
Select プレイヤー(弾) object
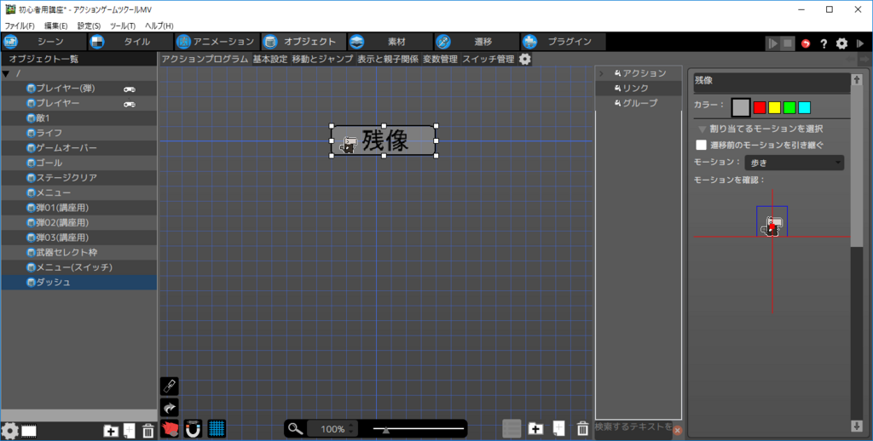pyautogui.click(x=79, y=89)
